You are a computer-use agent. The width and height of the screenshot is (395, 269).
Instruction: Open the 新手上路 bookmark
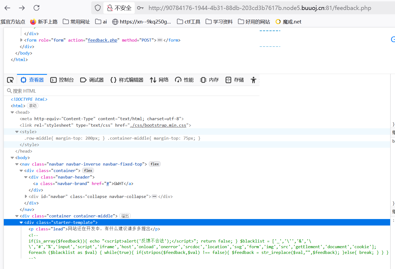click(44, 22)
